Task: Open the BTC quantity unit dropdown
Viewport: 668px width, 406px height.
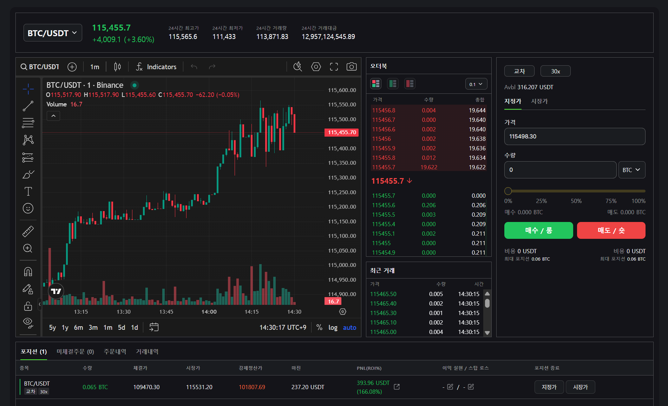Action: pyautogui.click(x=631, y=170)
